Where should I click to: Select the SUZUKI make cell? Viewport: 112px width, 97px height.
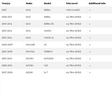tap(29, 72)
